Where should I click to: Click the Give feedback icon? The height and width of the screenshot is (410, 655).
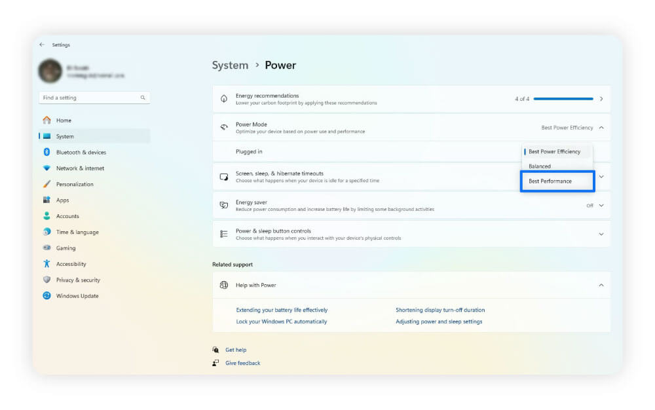215,363
